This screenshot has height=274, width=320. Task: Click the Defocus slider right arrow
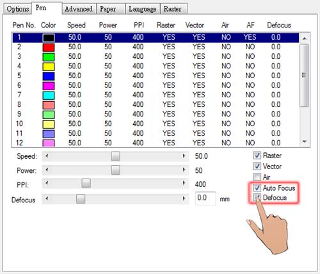pos(184,198)
